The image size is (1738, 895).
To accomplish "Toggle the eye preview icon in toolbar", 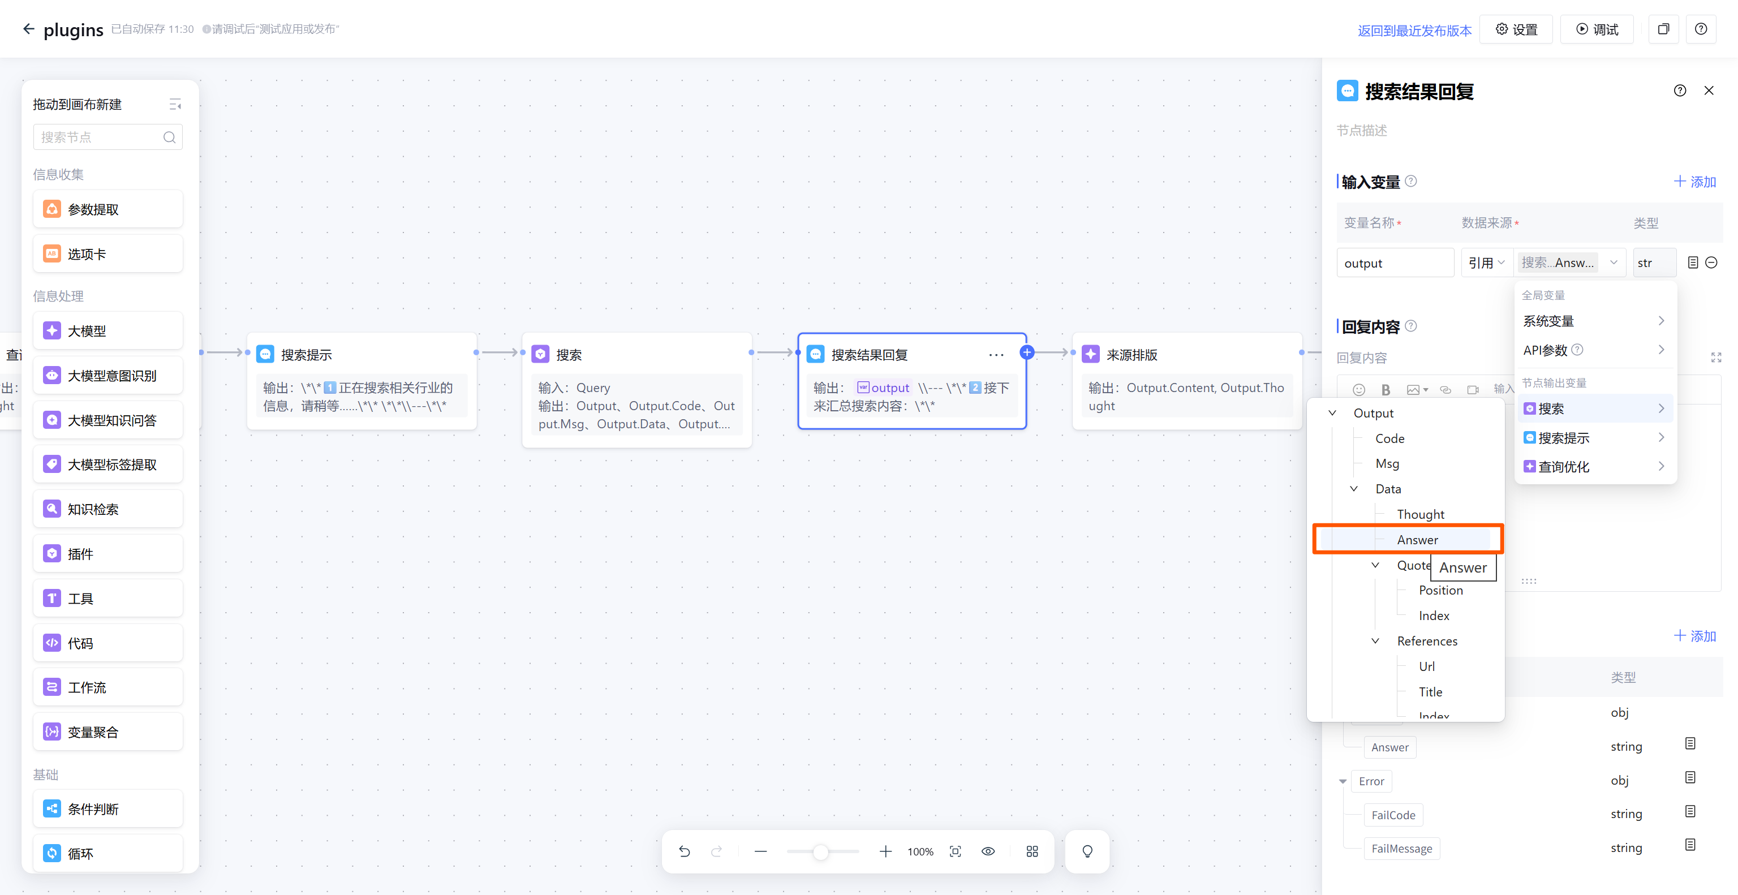I will (988, 851).
